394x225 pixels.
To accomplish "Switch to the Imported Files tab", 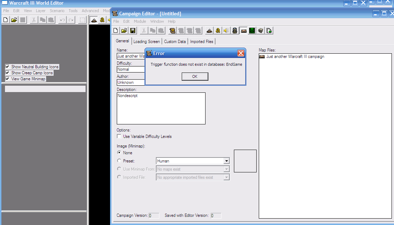I will 202,42.
